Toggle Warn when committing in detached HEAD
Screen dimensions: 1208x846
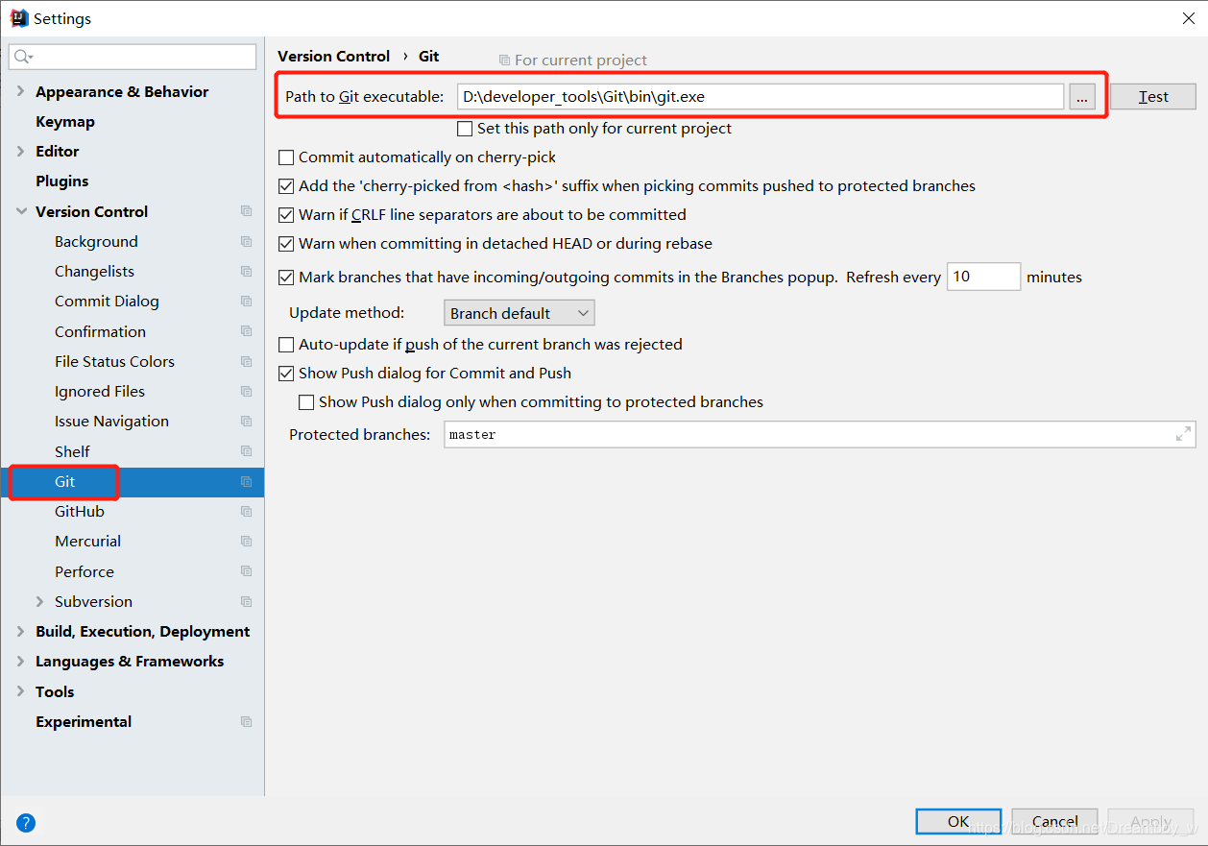[286, 244]
